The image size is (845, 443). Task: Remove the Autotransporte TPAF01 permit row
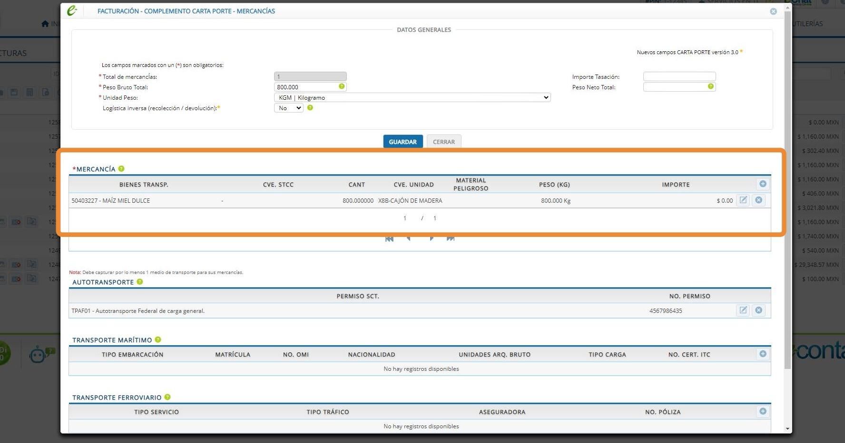coord(759,311)
